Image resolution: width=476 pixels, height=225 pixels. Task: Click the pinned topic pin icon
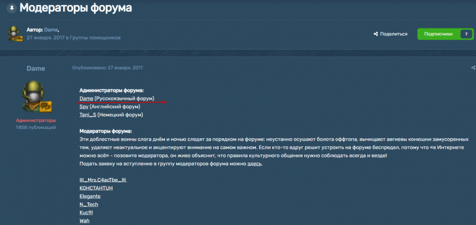tap(12, 8)
